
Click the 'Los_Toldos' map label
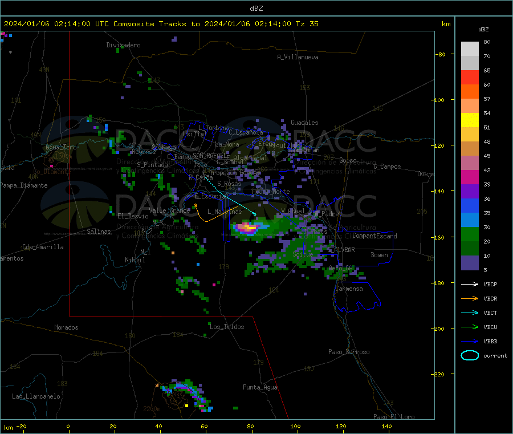227,327
